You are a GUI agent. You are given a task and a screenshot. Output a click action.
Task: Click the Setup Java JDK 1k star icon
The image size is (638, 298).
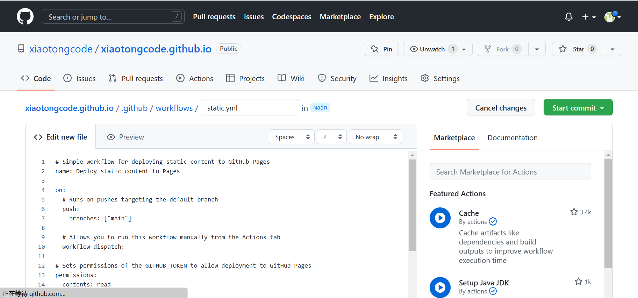[578, 282]
